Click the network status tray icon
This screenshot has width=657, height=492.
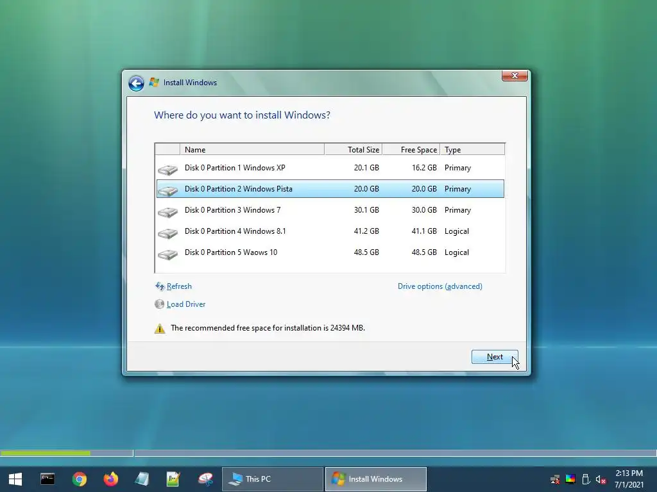coord(555,479)
